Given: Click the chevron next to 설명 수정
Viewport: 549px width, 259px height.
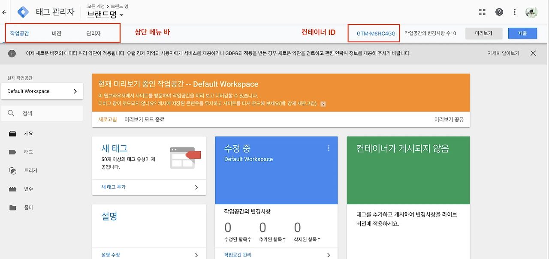Looking at the screenshot, I should pos(196,255).
